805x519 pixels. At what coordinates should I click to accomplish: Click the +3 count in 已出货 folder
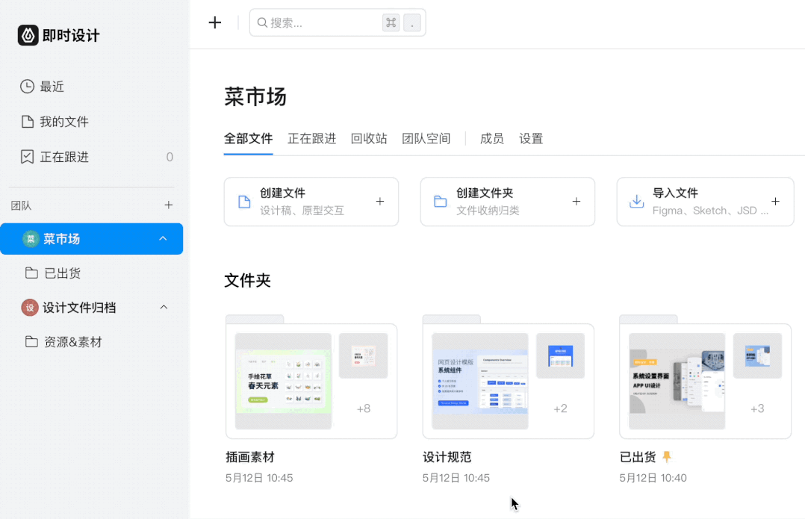[x=757, y=408]
